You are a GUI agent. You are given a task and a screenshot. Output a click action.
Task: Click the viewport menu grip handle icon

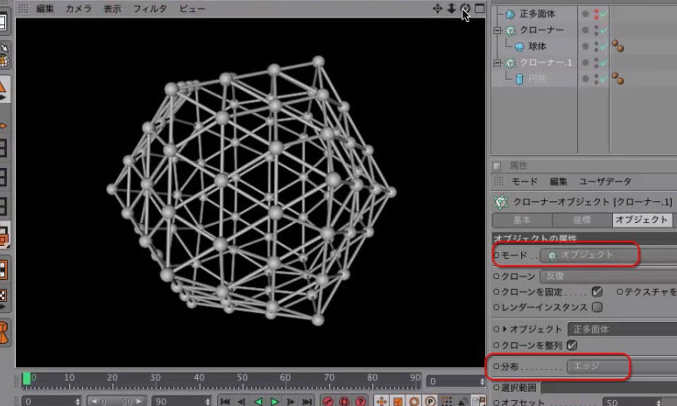(x=24, y=9)
